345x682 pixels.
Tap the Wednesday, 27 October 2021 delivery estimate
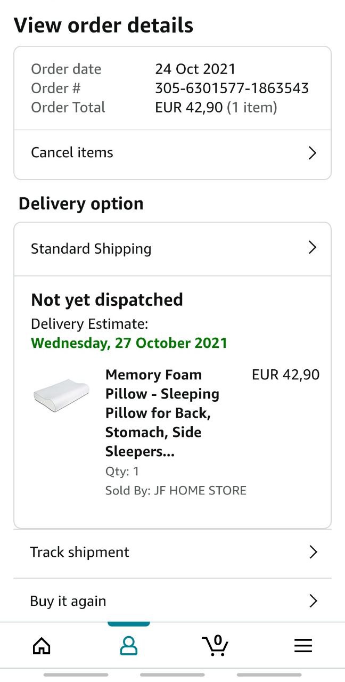coord(129,343)
